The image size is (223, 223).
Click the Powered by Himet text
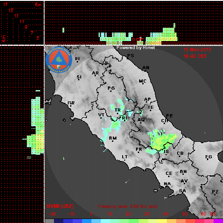(x=136, y=48)
